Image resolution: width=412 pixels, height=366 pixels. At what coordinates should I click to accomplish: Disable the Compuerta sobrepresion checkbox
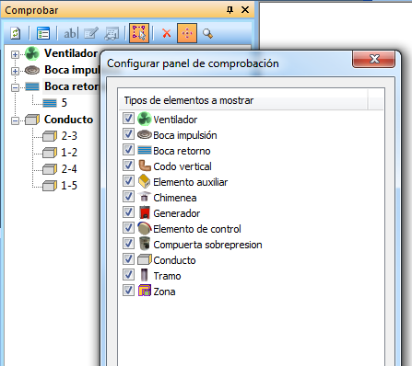click(x=128, y=244)
